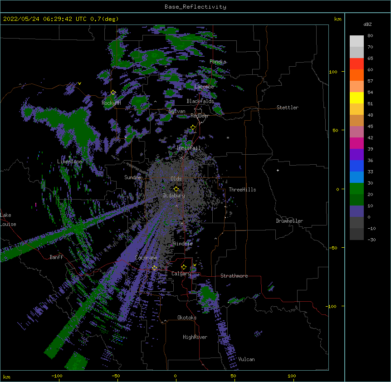Screen dimensions: 391x382
Task: Click the light gray 80 dBZ legend swatch
Action: (357, 41)
